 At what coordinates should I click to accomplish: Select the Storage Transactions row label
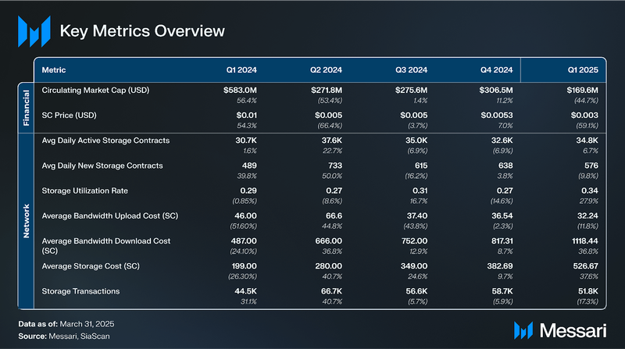tap(80, 290)
